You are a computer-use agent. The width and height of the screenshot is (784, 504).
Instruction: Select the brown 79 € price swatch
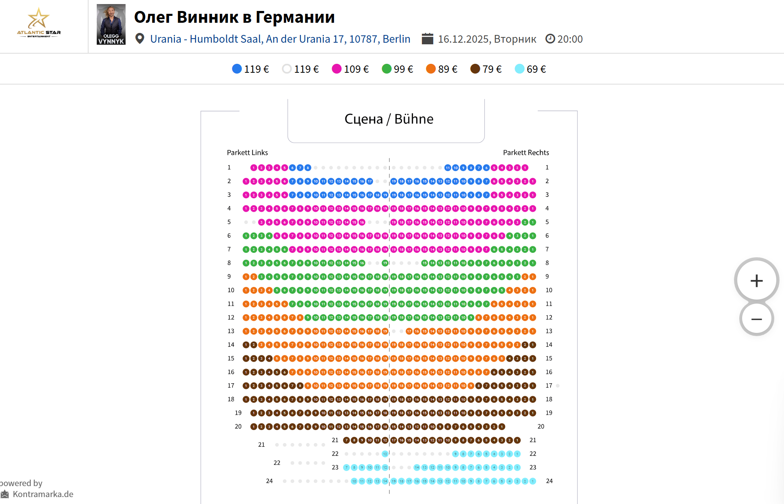click(x=475, y=69)
